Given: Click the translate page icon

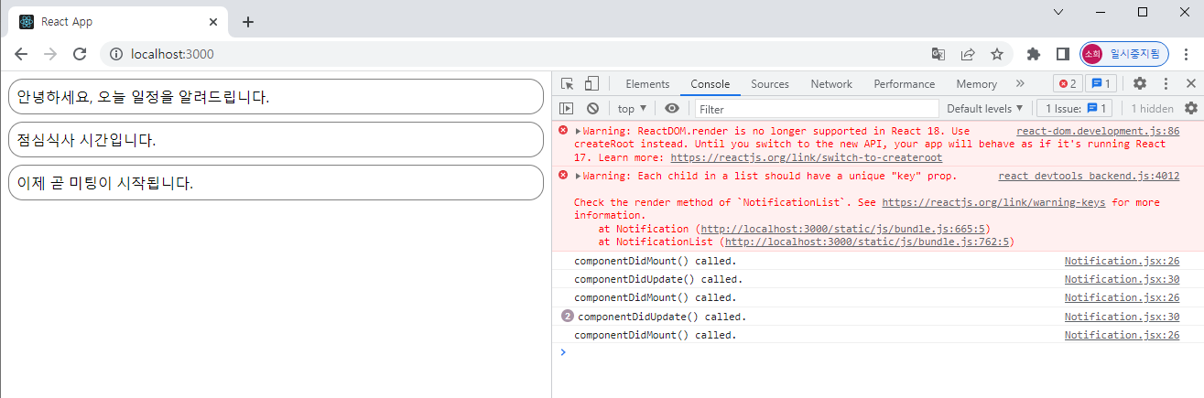Looking at the screenshot, I should click(938, 54).
